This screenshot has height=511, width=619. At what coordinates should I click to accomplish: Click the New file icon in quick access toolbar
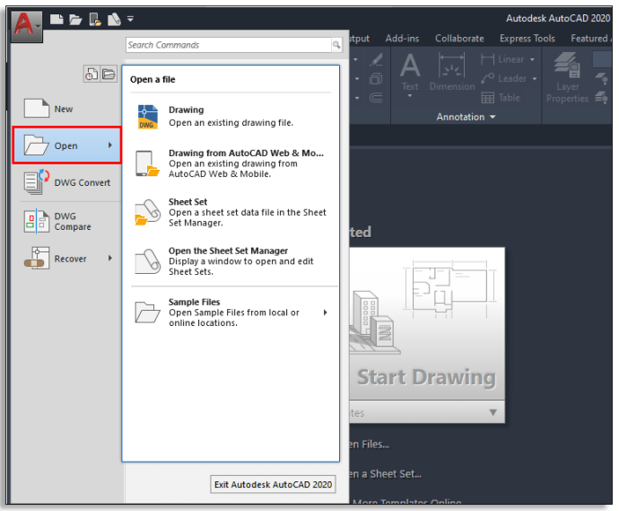tap(57, 18)
